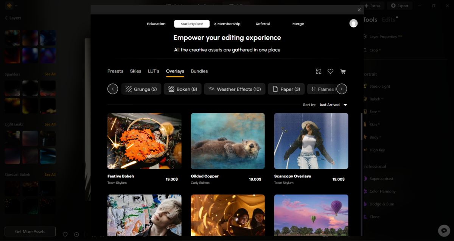Switch to the Presets tab
Screen dimensions: 454x241
115,71
